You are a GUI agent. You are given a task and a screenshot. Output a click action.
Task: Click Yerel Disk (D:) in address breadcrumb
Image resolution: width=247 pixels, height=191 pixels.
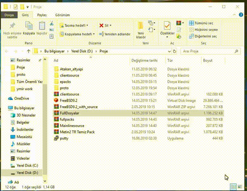(82, 51)
